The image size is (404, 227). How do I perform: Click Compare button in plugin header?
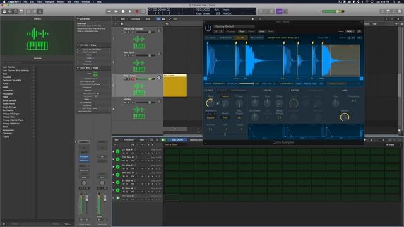[231, 32]
